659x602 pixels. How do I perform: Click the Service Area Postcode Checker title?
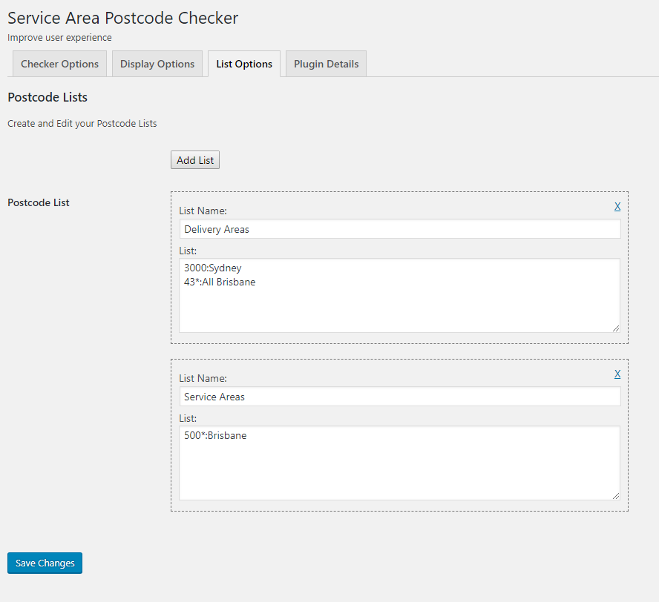pyautogui.click(x=123, y=18)
